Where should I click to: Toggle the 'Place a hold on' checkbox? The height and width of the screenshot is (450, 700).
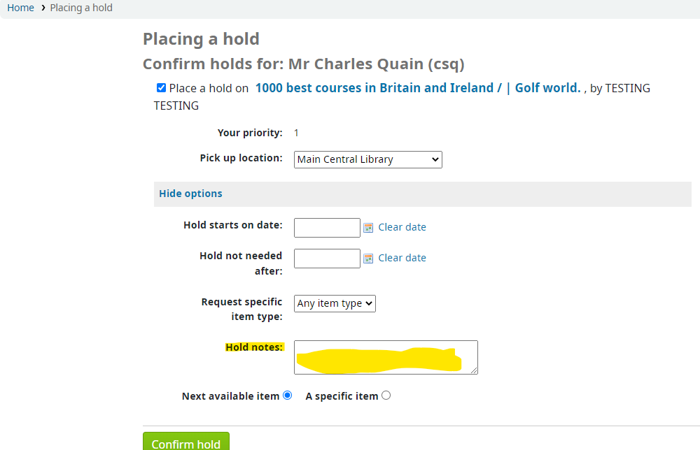tap(162, 88)
